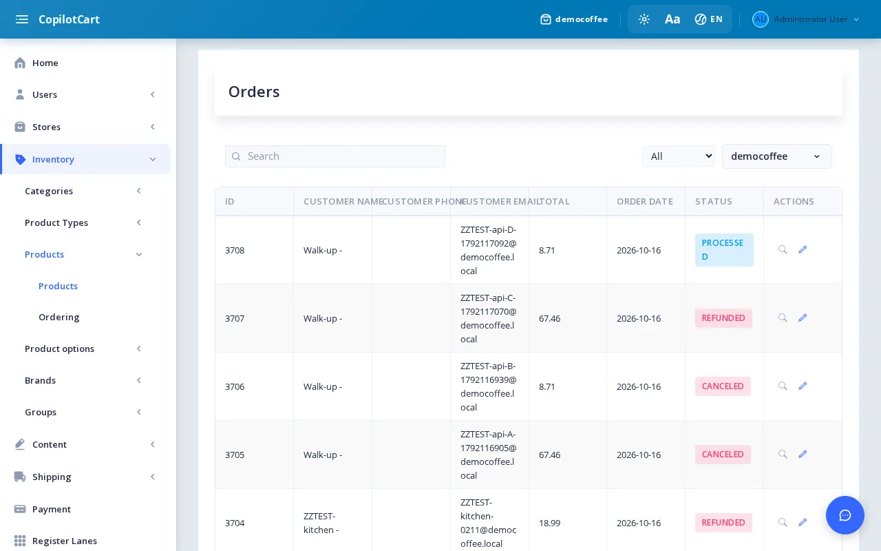Expand the Groups submenu
Viewport: 881px width, 551px height.
click(85, 412)
